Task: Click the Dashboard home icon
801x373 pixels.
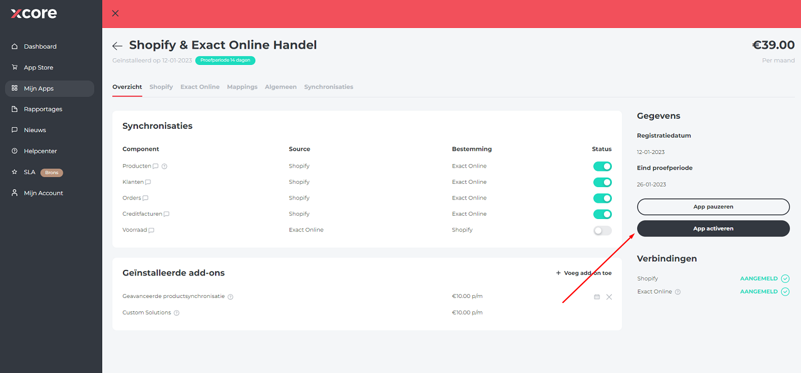Action: 15,46
